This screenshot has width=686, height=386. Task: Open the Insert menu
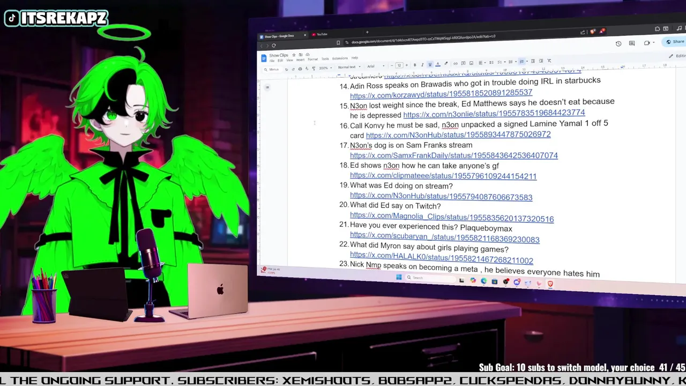[300, 60]
